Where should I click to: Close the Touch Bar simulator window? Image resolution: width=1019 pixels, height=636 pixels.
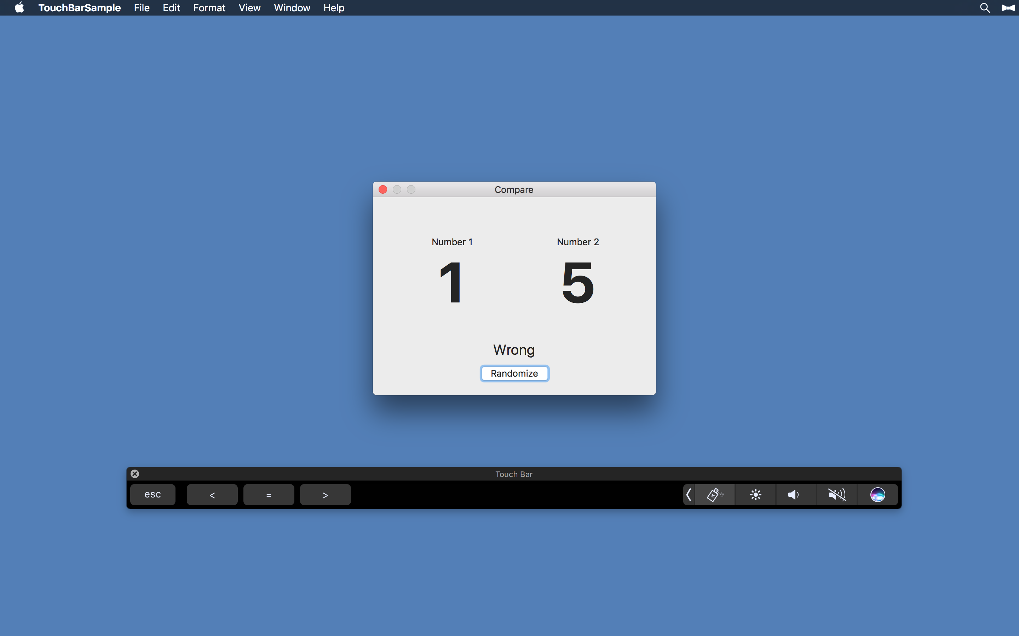pyautogui.click(x=135, y=473)
